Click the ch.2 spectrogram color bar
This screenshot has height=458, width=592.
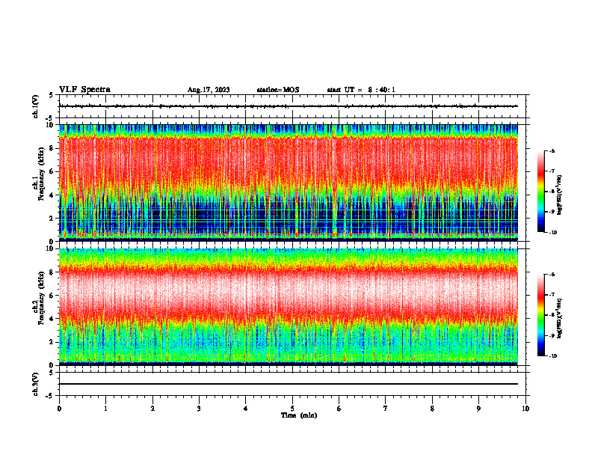pyautogui.click(x=541, y=315)
